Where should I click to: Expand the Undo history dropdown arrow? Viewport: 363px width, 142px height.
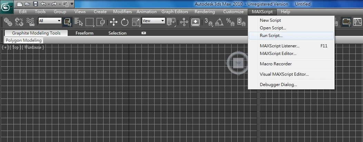pos(49,4)
